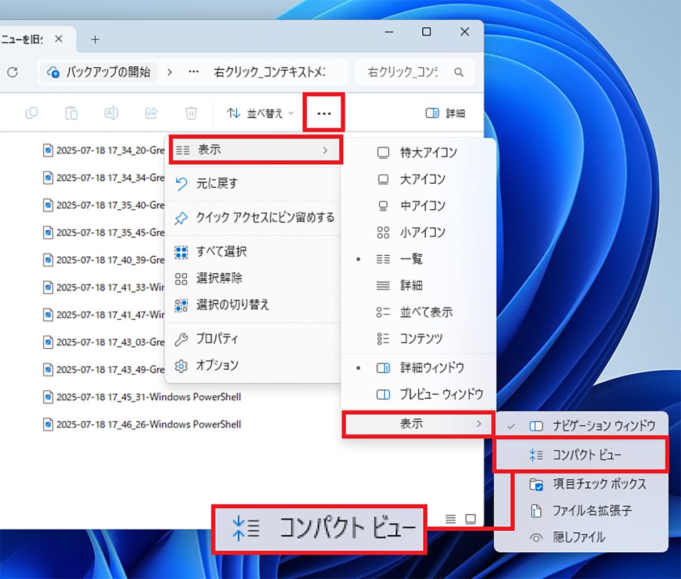Expand the 表示 submenu below プレビュー ウィンドウ
The width and height of the screenshot is (681, 579).
[419, 424]
